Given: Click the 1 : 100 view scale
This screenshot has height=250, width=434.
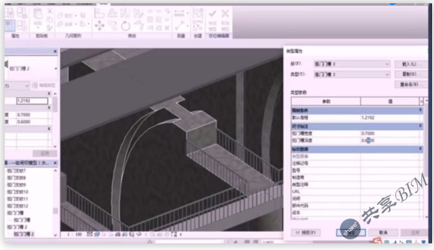Looking at the screenshot, I should (75, 235).
